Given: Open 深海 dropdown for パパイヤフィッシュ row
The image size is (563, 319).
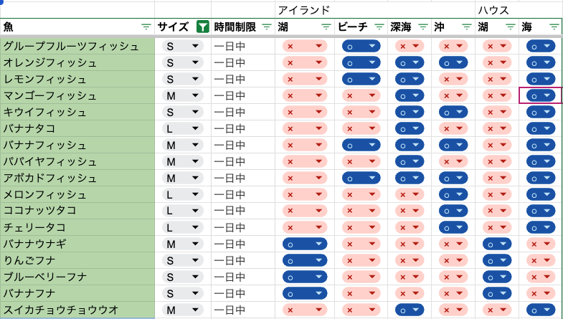Looking at the screenshot, I should (410, 162).
